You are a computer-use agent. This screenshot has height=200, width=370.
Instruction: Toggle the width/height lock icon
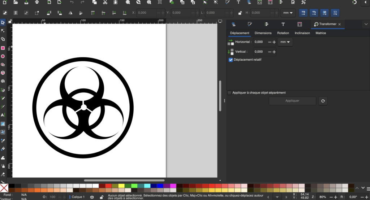coord(240,13)
